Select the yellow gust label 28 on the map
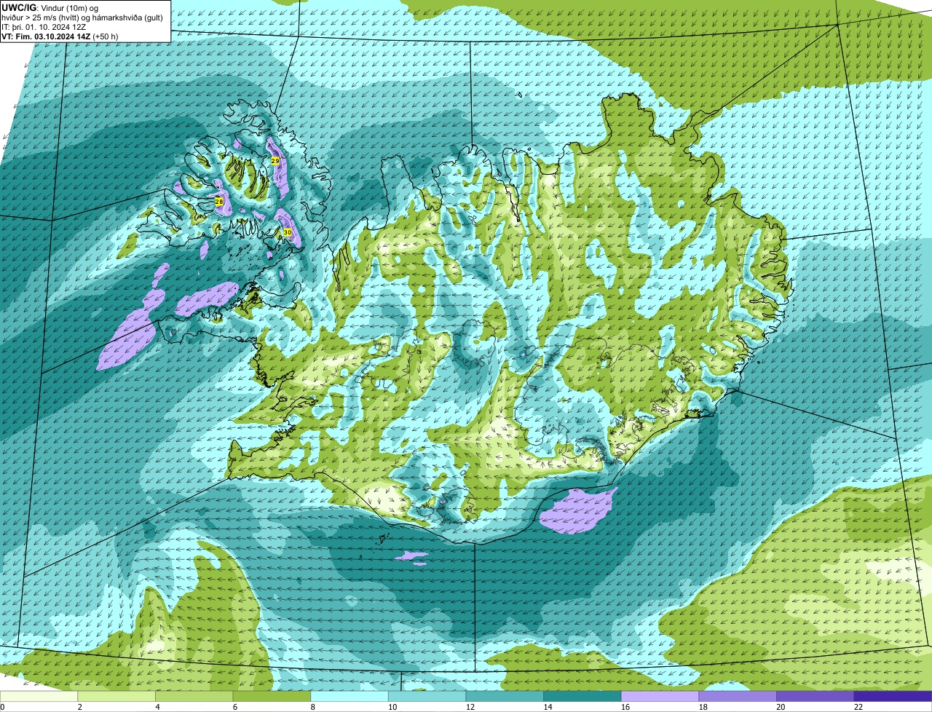Screen dimensions: 932x712 click(x=219, y=202)
